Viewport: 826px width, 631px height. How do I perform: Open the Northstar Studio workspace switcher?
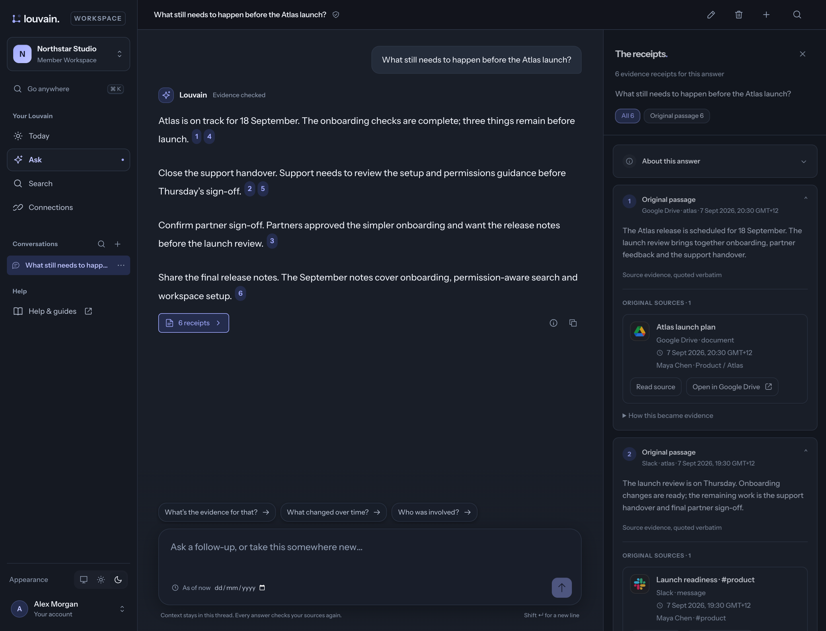pyautogui.click(x=68, y=54)
